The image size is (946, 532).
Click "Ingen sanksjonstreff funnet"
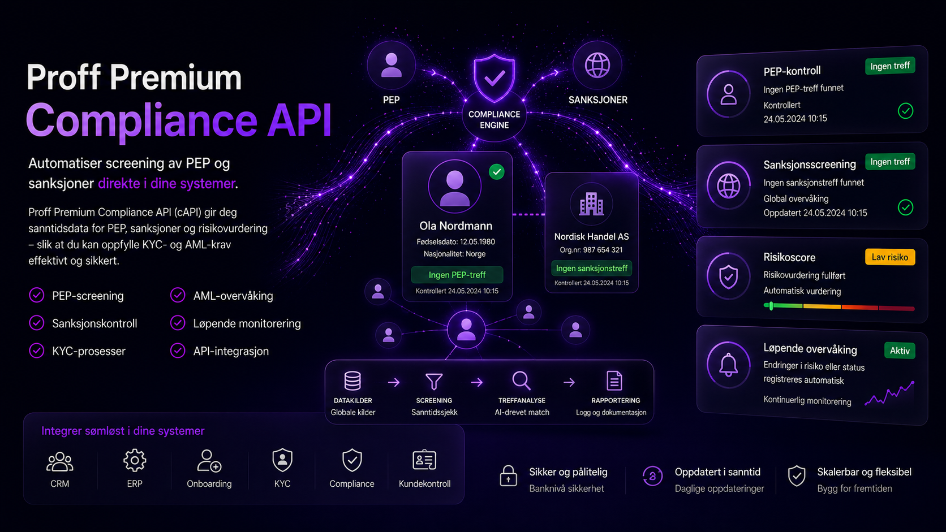click(814, 183)
